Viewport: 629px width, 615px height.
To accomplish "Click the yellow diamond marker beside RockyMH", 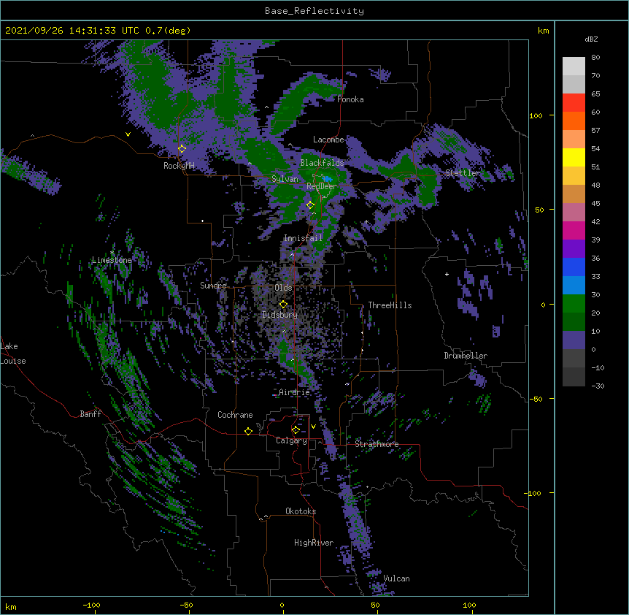I will (182, 149).
